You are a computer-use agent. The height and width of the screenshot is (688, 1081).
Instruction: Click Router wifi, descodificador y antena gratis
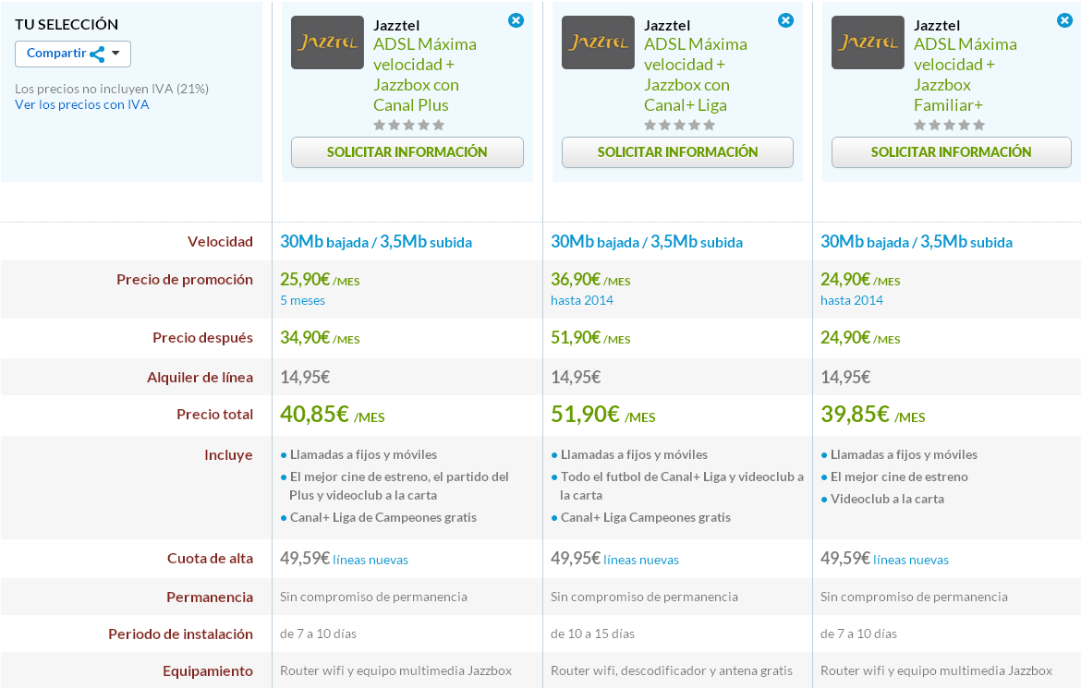click(672, 670)
